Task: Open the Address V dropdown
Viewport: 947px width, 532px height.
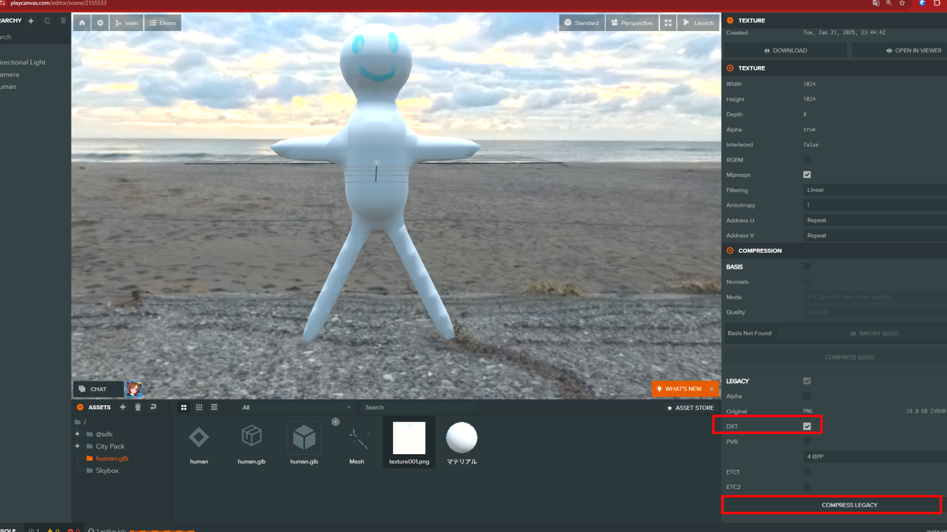Action: (875, 235)
